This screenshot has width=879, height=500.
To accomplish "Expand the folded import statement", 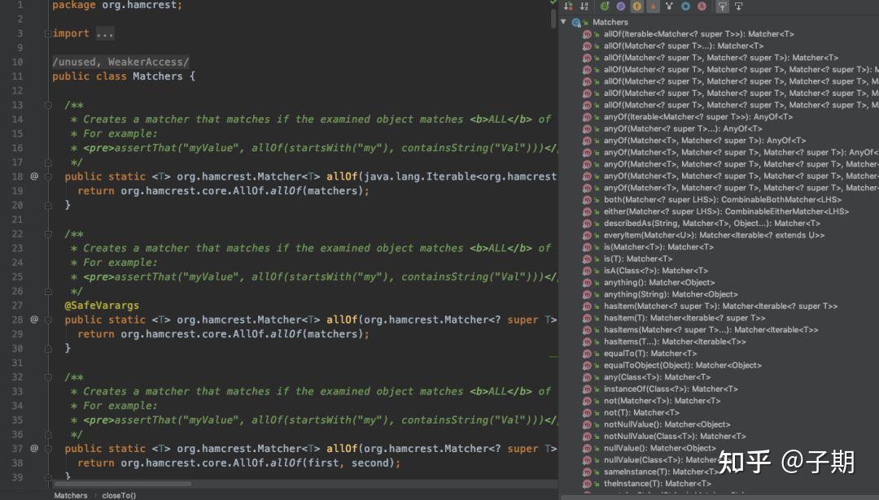I will click(x=48, y=33).
